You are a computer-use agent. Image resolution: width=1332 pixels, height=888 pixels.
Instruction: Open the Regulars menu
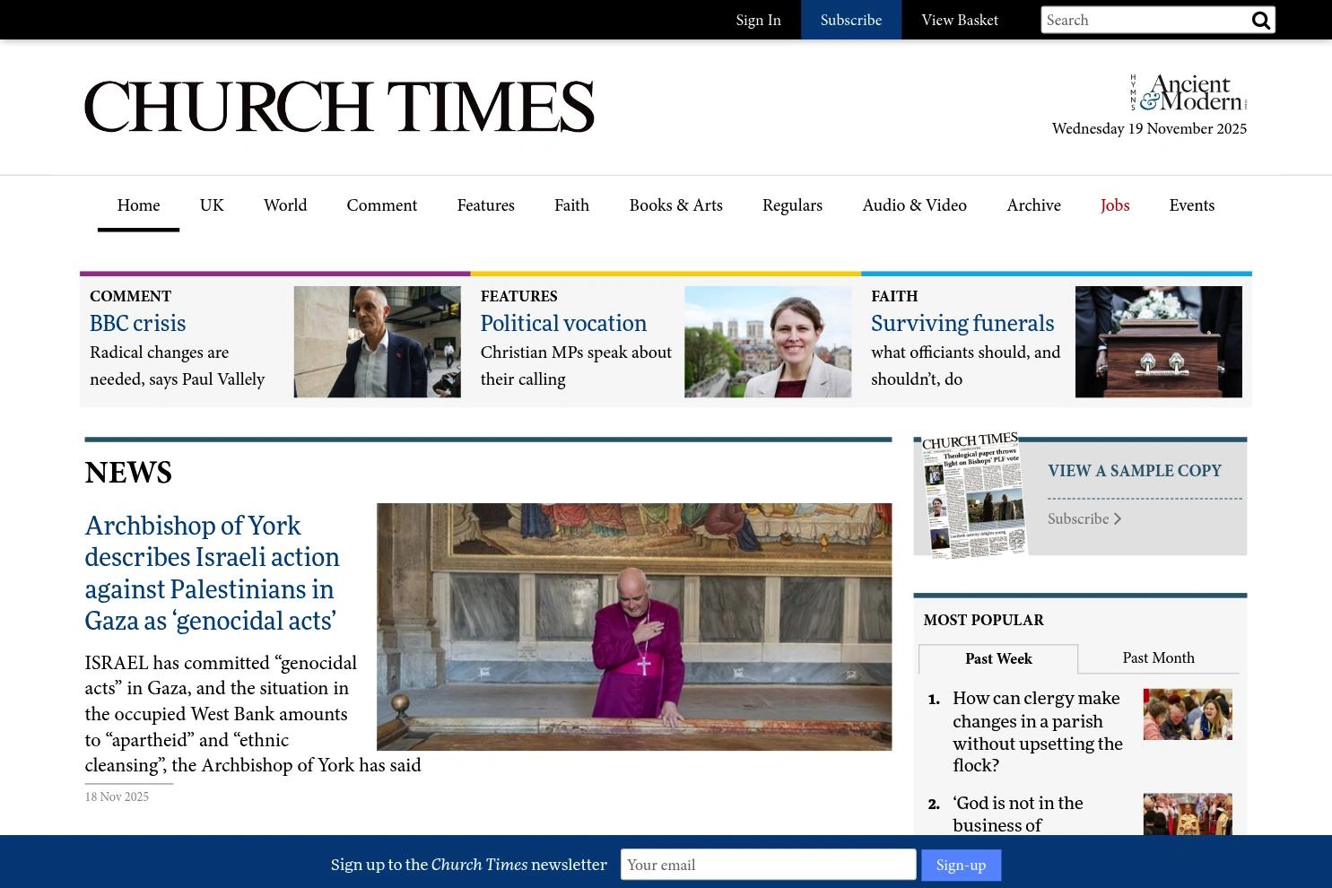pos(792,205)
